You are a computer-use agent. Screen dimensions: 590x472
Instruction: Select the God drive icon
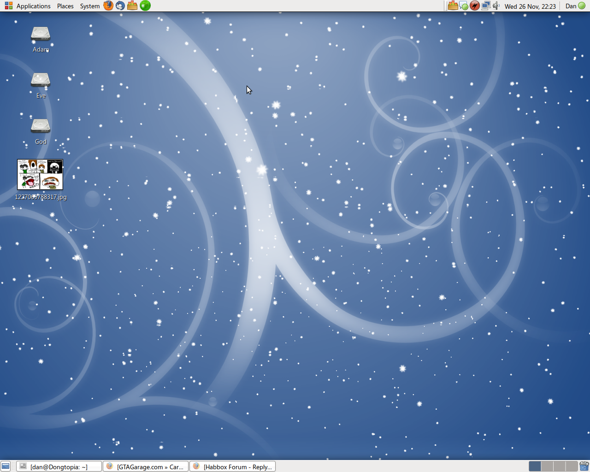pyautogui.click(x=41, y=126)
